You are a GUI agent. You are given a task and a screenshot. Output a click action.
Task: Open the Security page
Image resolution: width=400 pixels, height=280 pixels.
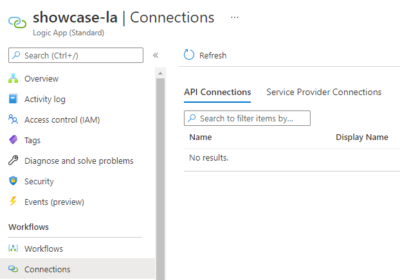39,181
